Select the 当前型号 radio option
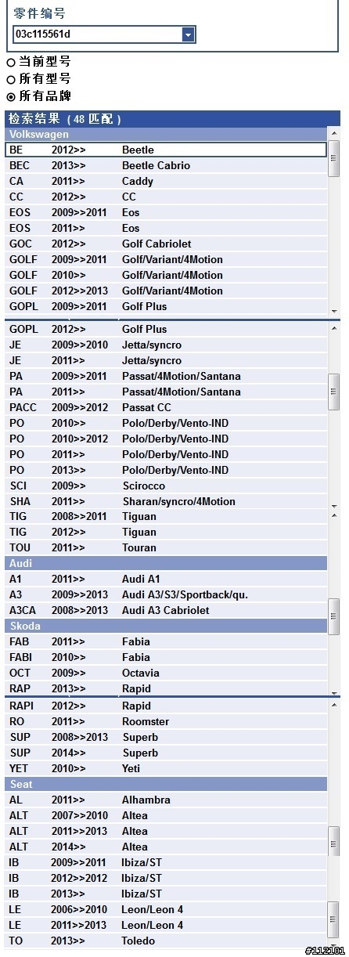This screenshot has height=957, width=349. click(x=11, y=62)
